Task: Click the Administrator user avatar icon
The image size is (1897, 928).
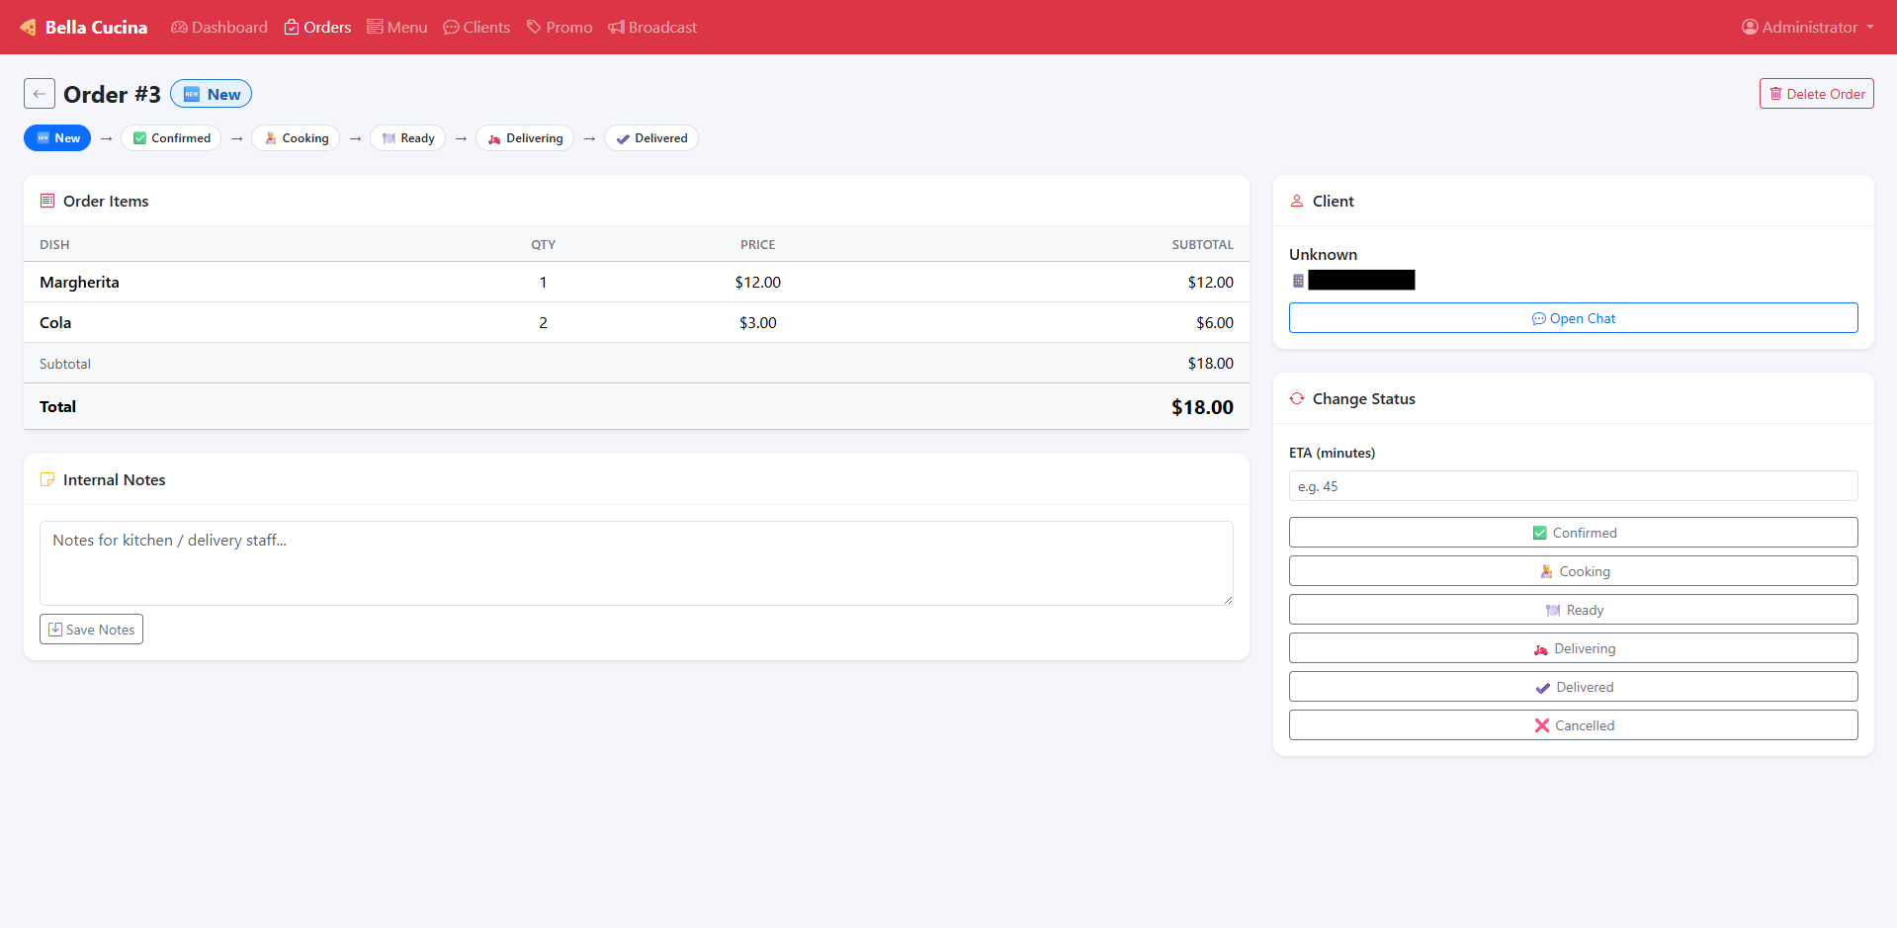Action: point(1750,27)
